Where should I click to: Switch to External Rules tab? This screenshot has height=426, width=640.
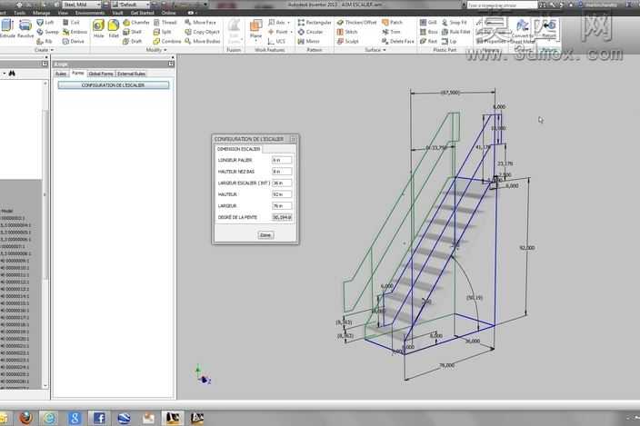[x=132, y=74]
